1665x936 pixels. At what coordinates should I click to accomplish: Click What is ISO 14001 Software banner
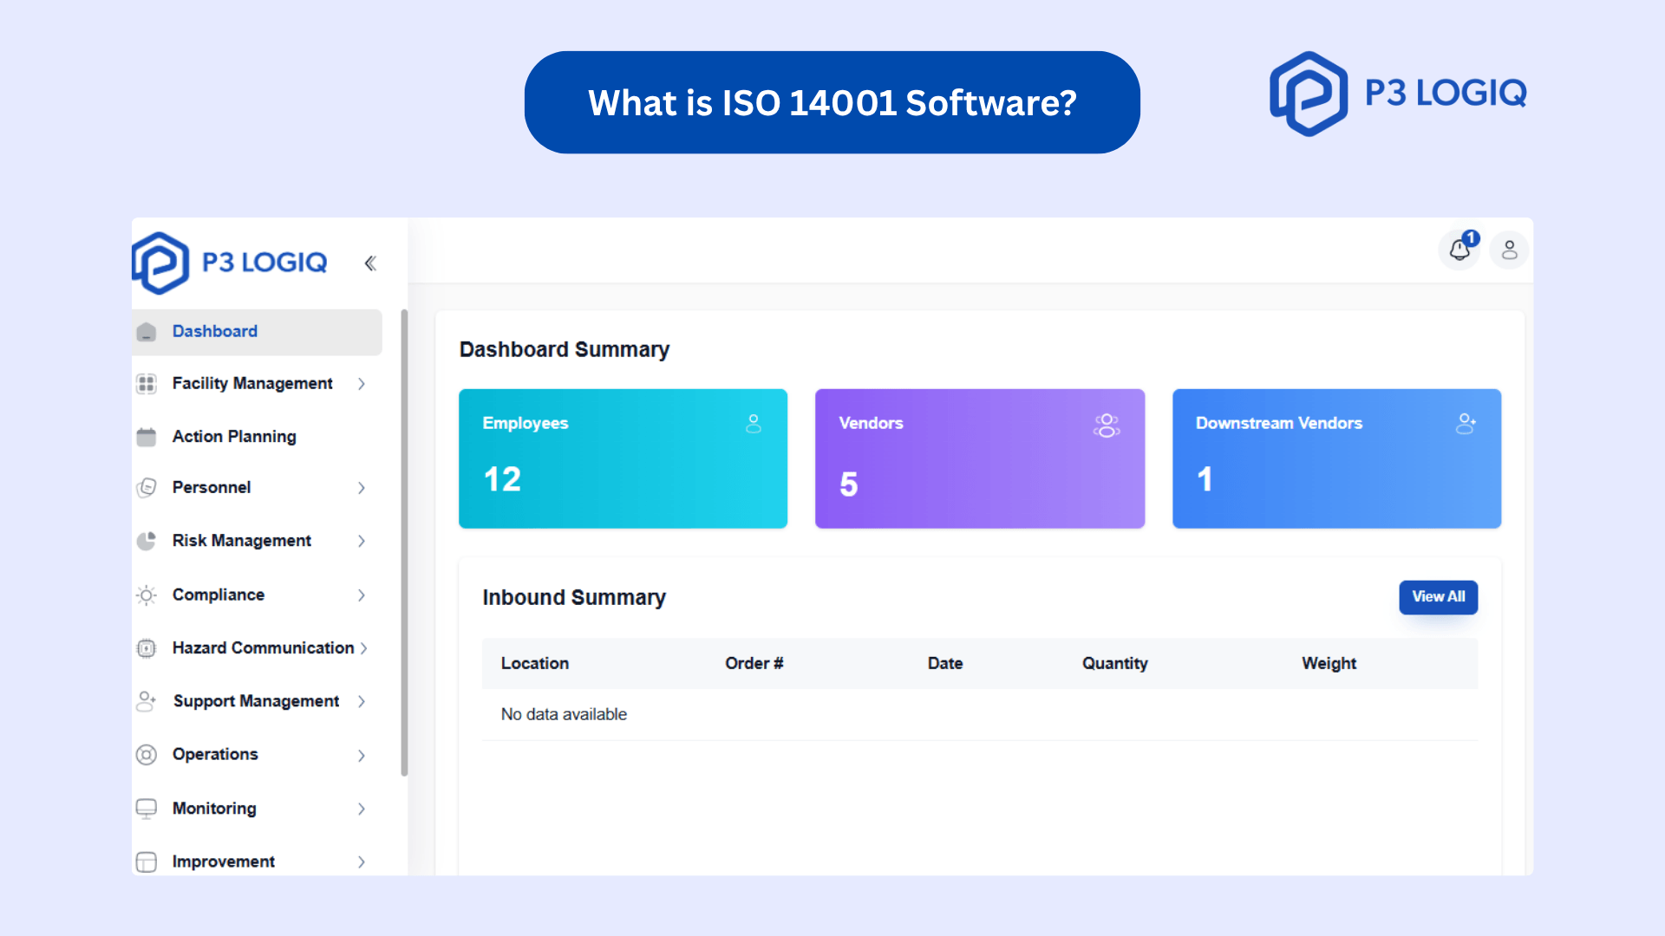832,102
